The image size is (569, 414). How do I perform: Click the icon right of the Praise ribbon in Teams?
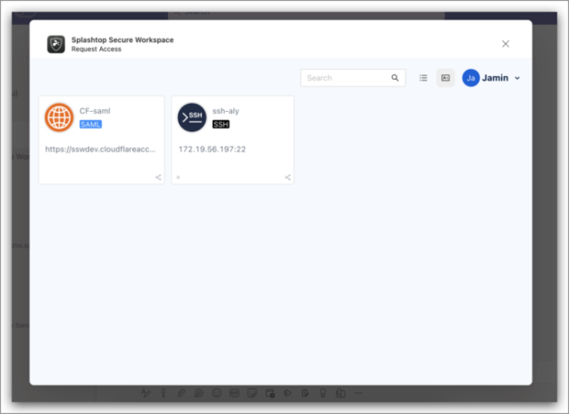[x=340, y=393]
